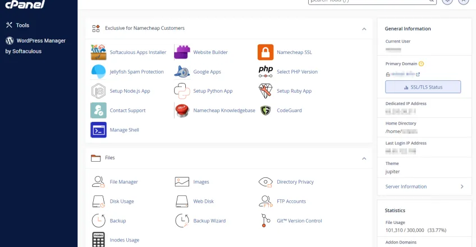Click the Contact Support icon
The width and height of the screenshot is (476, 247).
[x=98, y=111]
